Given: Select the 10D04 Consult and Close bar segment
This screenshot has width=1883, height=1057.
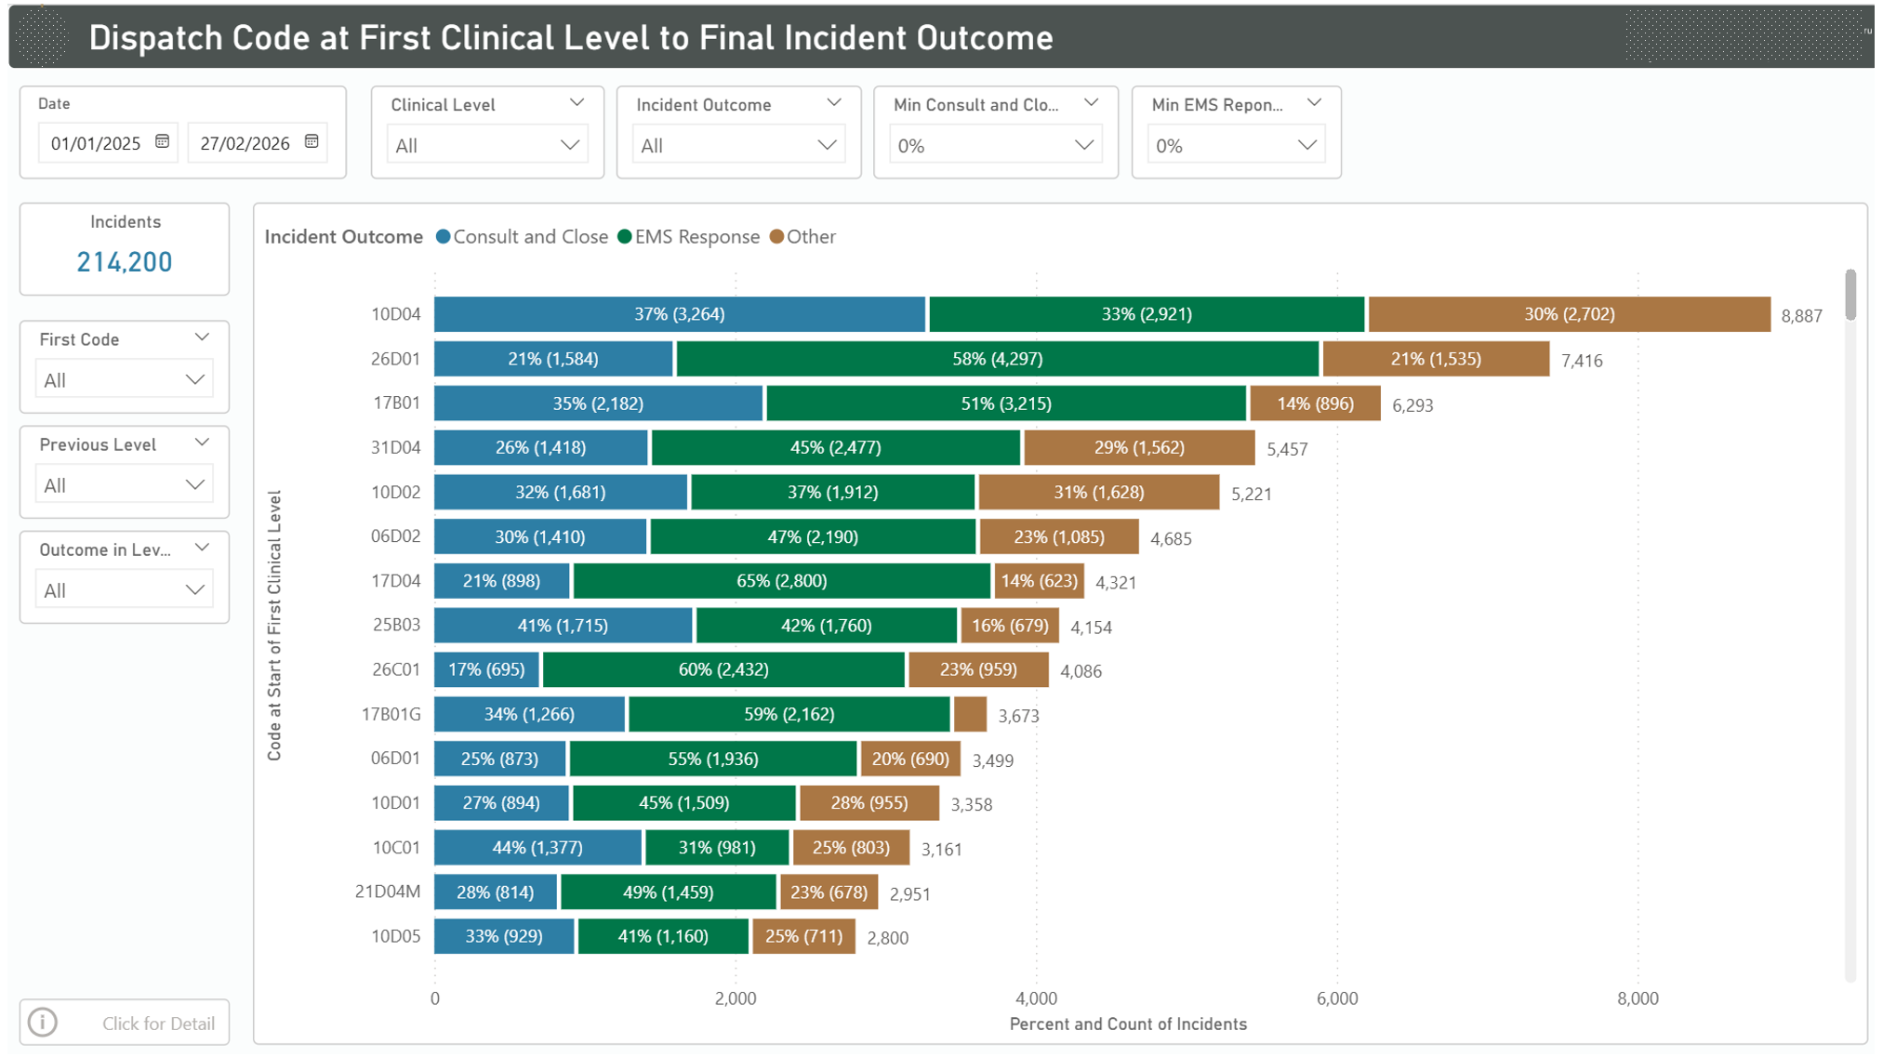Looking at the screenshot, I should click(x=679, y=314).
